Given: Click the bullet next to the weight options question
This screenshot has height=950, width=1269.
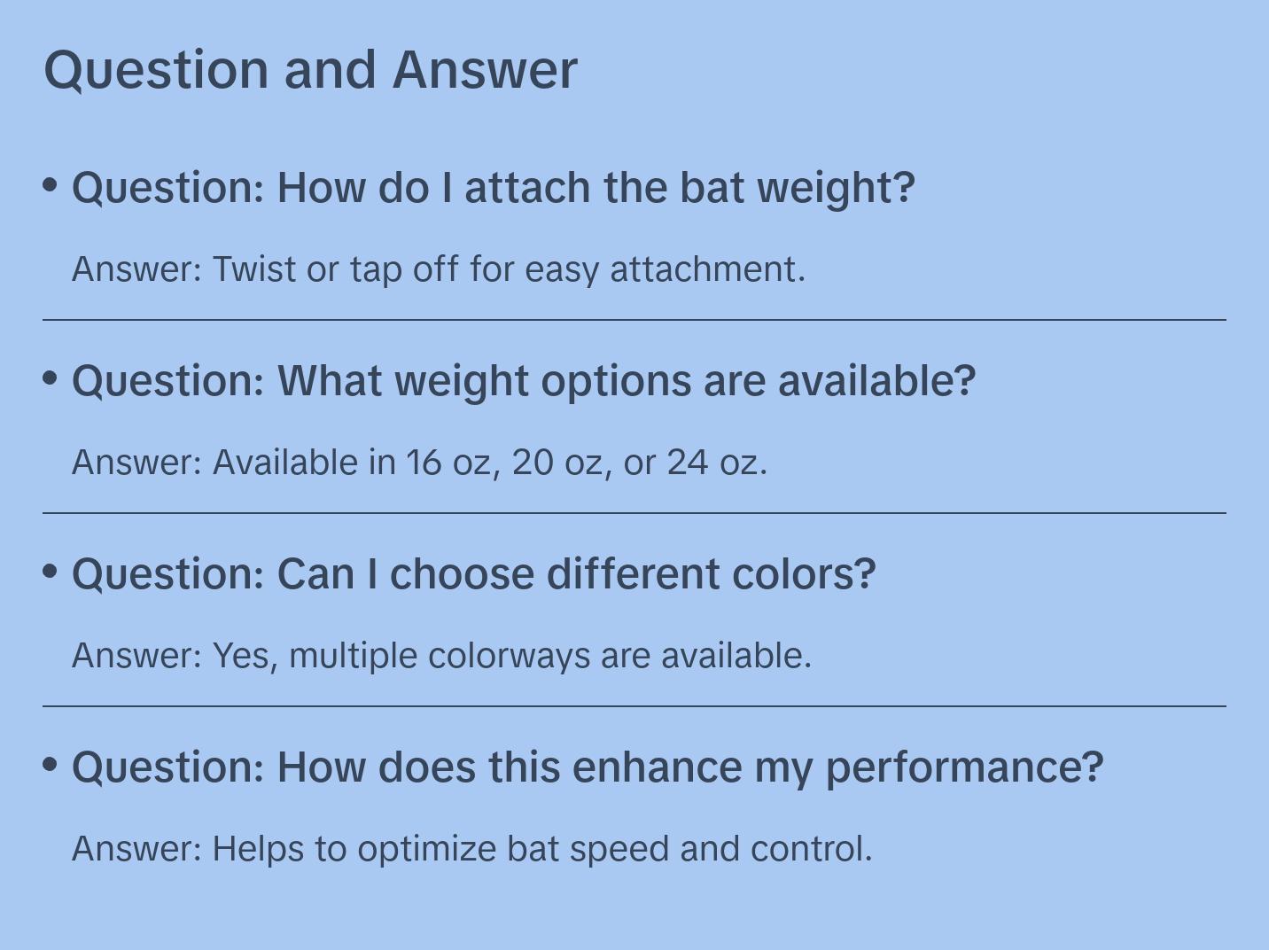Looking at the screenshot, I should [51, 378].
